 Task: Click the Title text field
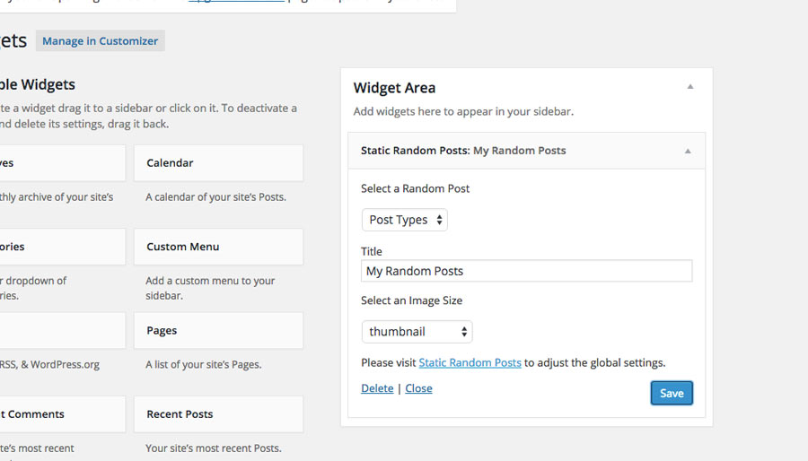[x=526, y=271]
